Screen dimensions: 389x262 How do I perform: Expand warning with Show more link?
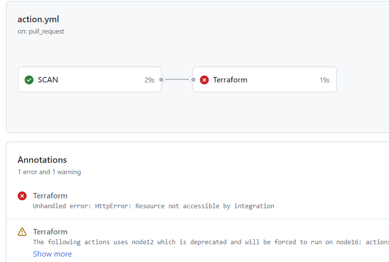pos(52,254)
